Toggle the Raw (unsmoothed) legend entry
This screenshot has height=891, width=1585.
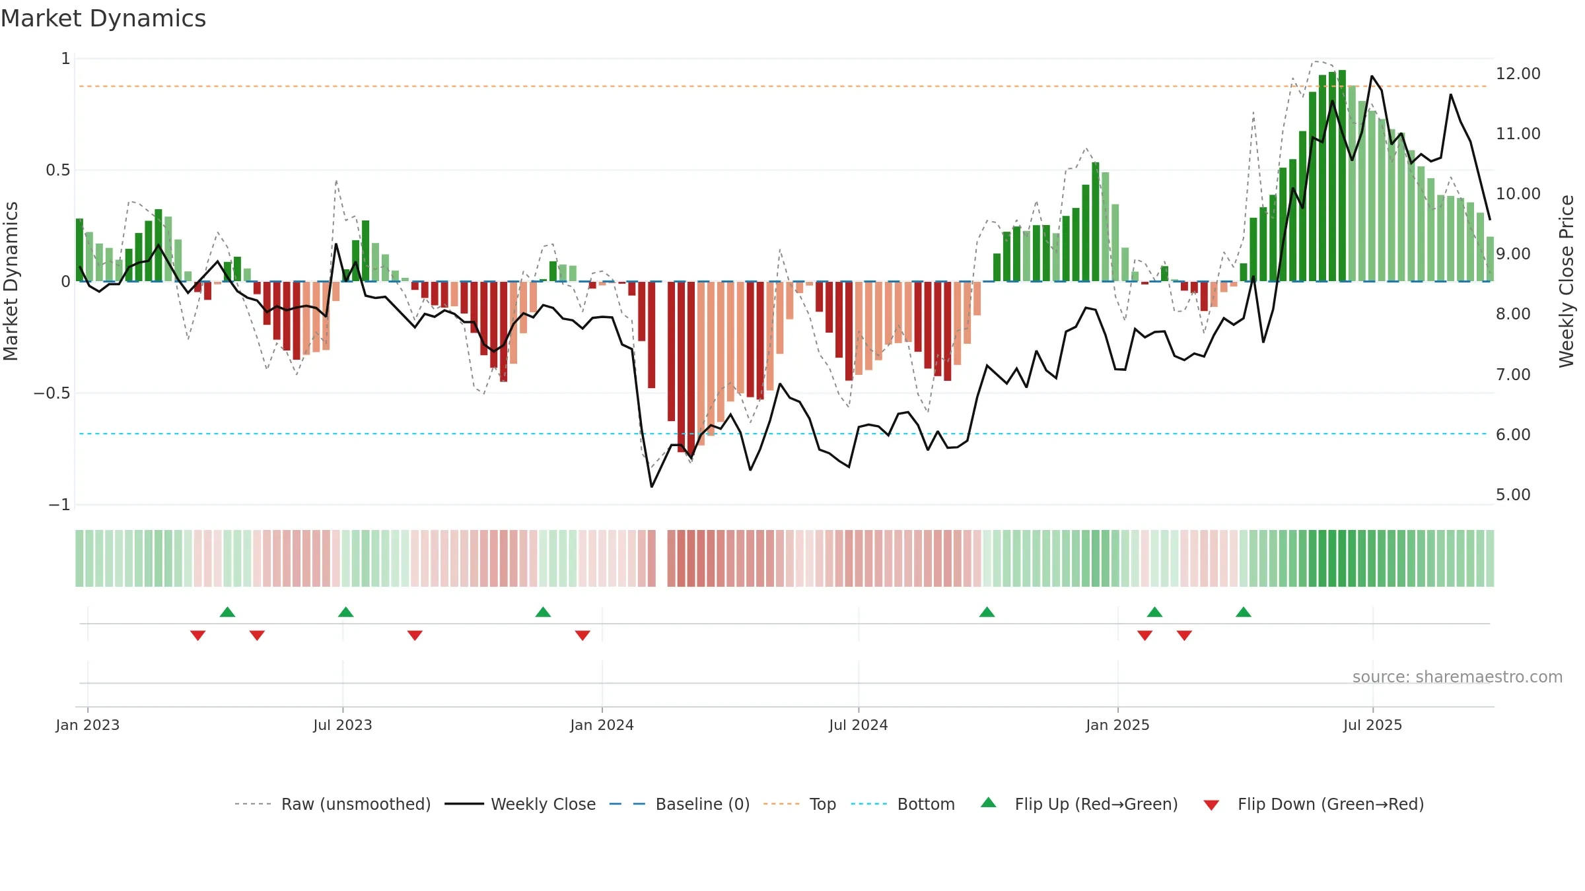(332, 804)
